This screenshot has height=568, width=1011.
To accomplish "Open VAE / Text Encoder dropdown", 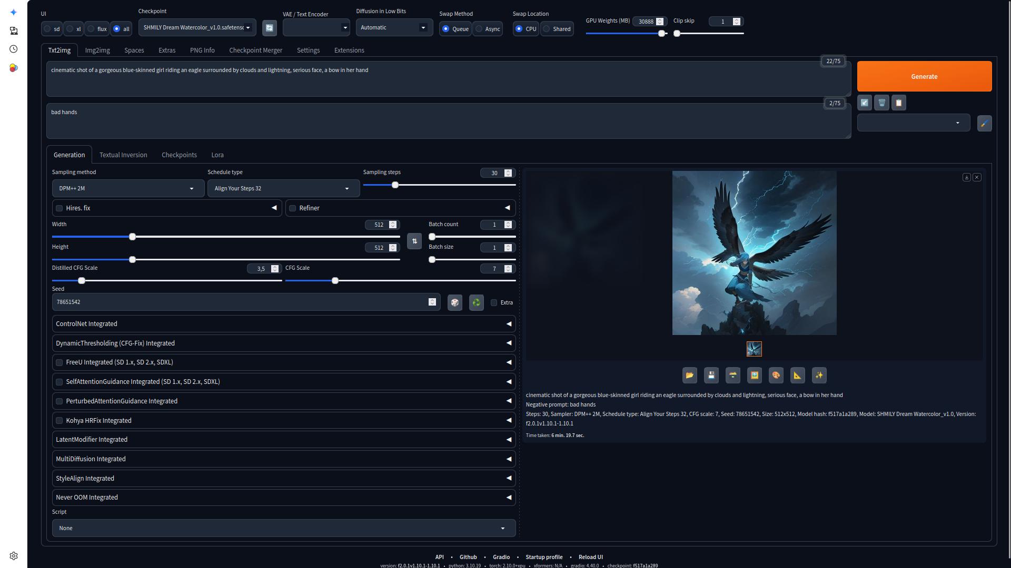I will pyautogui.click(x=316, y=28).
